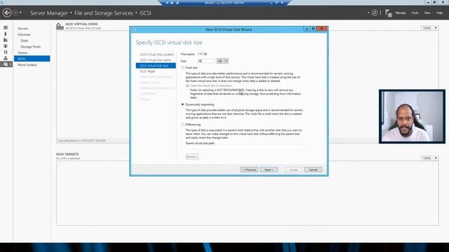
Task: Select File and Storage Services icon in rail
Action: [6, 64]
